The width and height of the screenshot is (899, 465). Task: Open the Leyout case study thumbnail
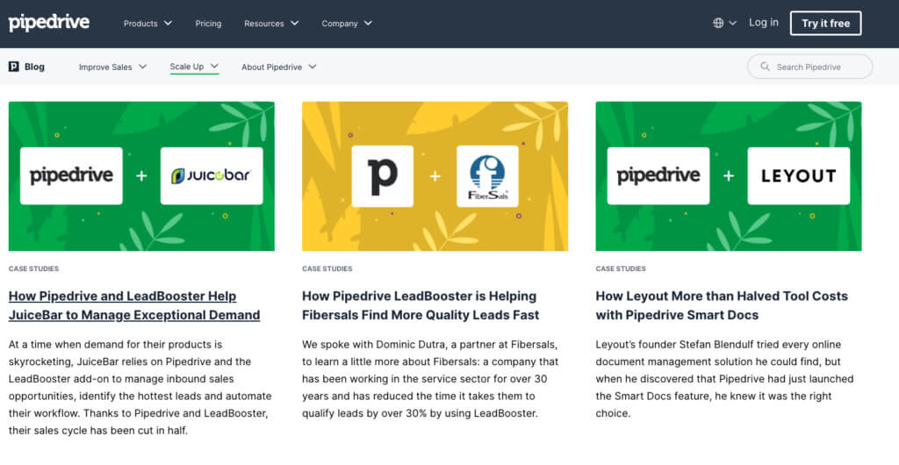tap(729, 175)
